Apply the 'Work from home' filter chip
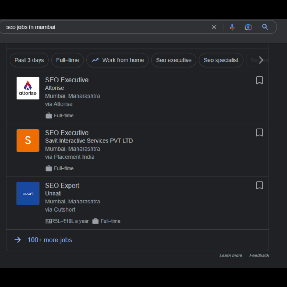Image resolution: width=287 pixels, height=287 pixels. (x=117, y=60)
